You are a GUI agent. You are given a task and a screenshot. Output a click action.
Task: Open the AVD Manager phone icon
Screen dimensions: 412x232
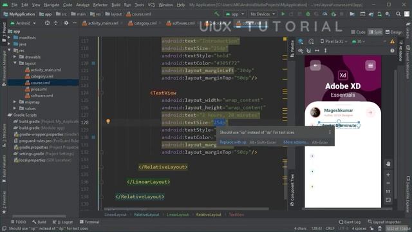point(379,14)
